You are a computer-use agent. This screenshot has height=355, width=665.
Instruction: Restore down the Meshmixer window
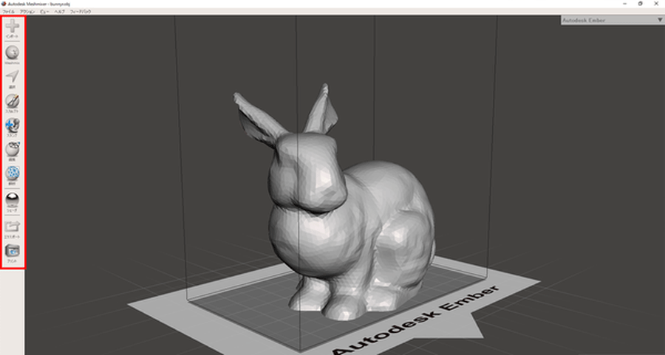coord(641,4)
